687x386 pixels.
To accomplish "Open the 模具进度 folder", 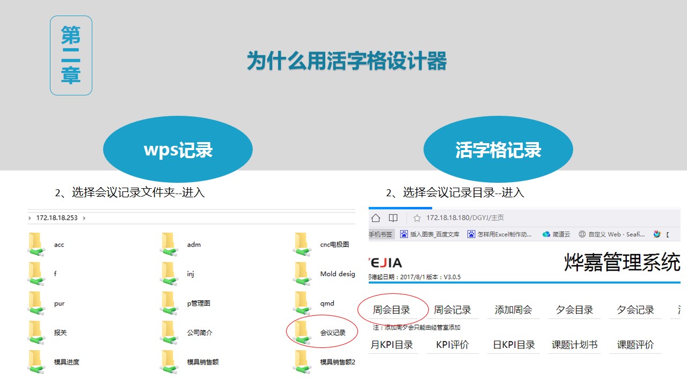I will pyautogui.click(x=36, y=362).
